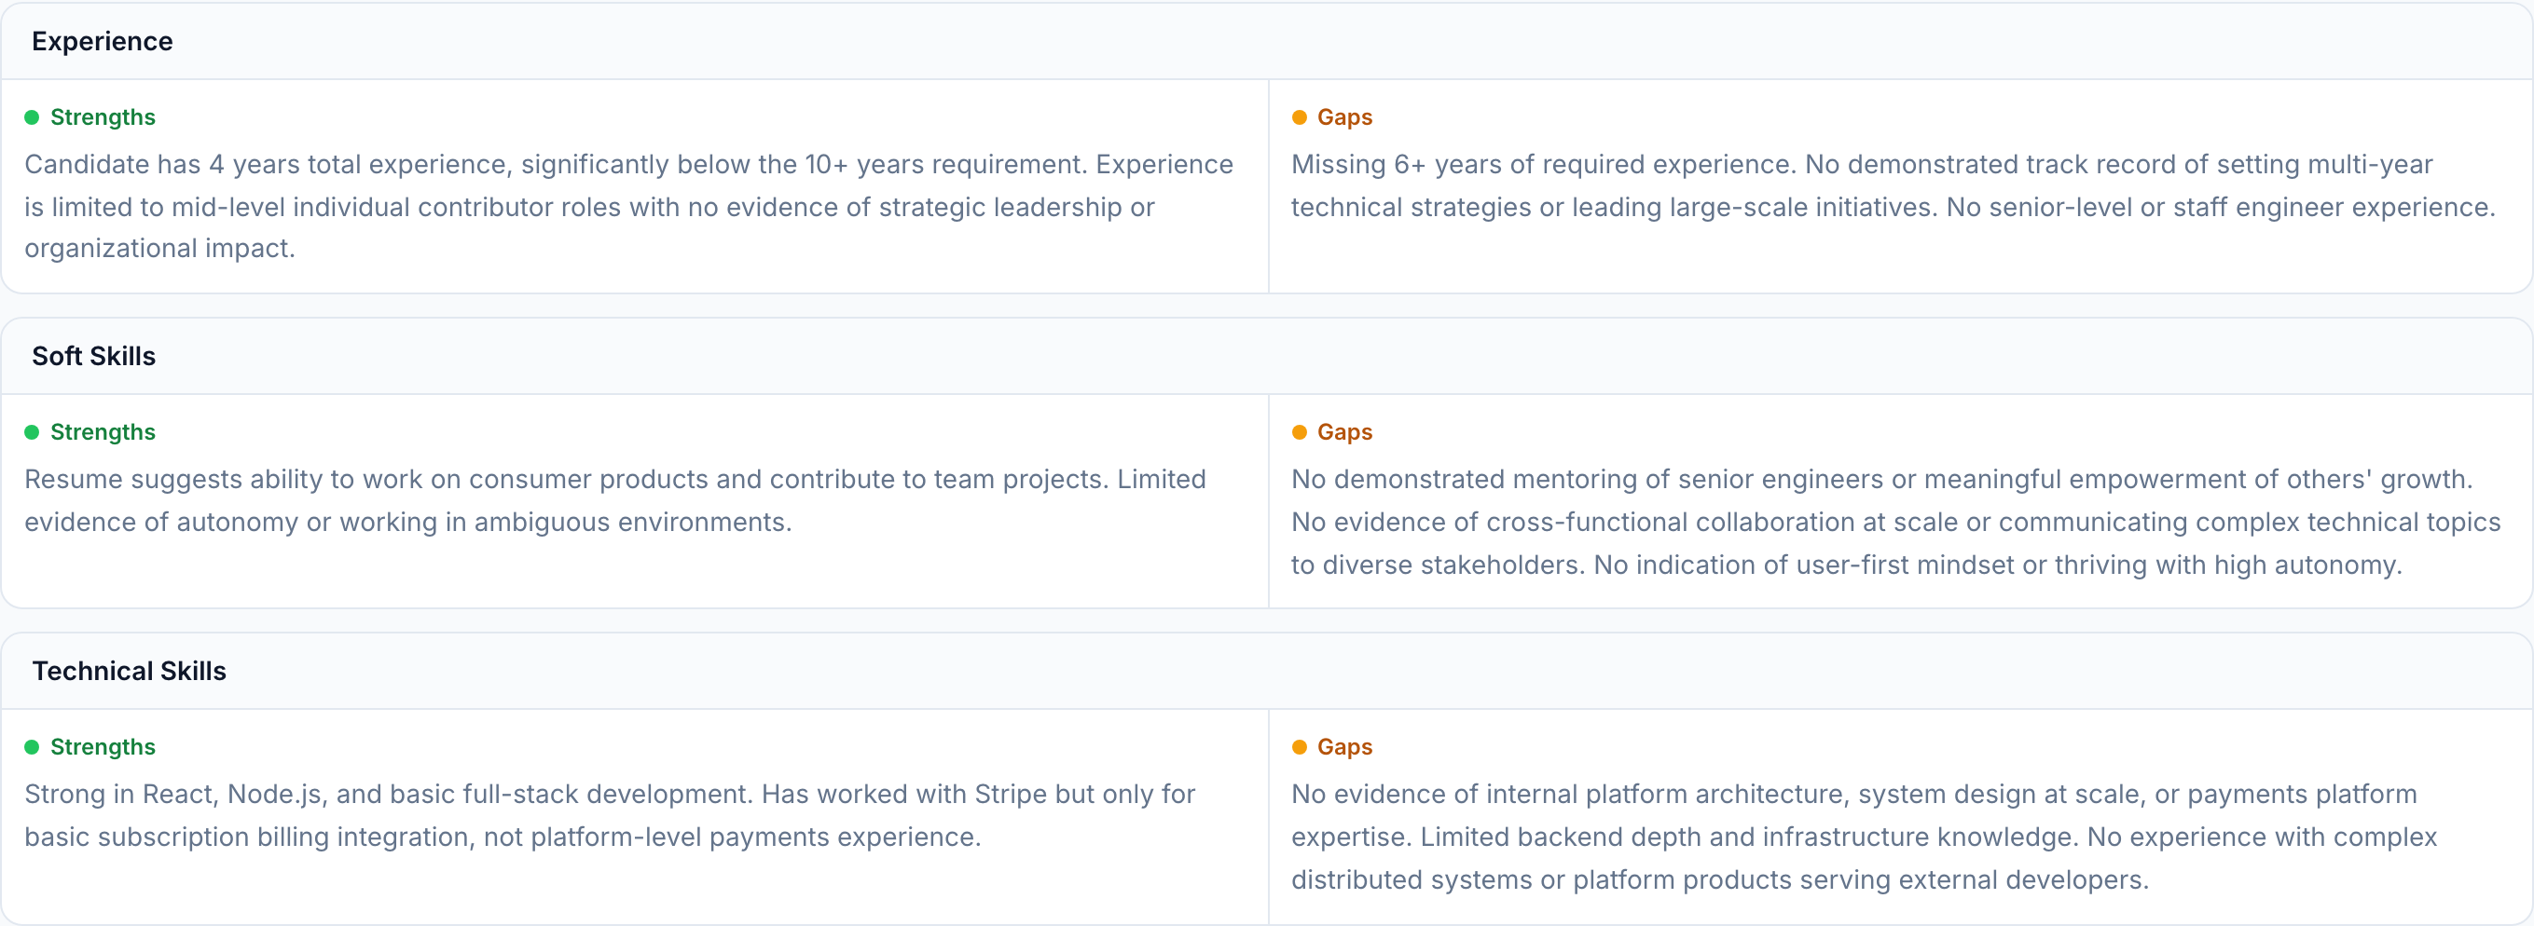
Task: Collapse the Technical Skills section header
Action: [x=129, y=671]
